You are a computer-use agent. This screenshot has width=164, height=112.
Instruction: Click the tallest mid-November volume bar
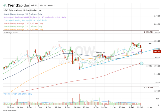[79, 99]
